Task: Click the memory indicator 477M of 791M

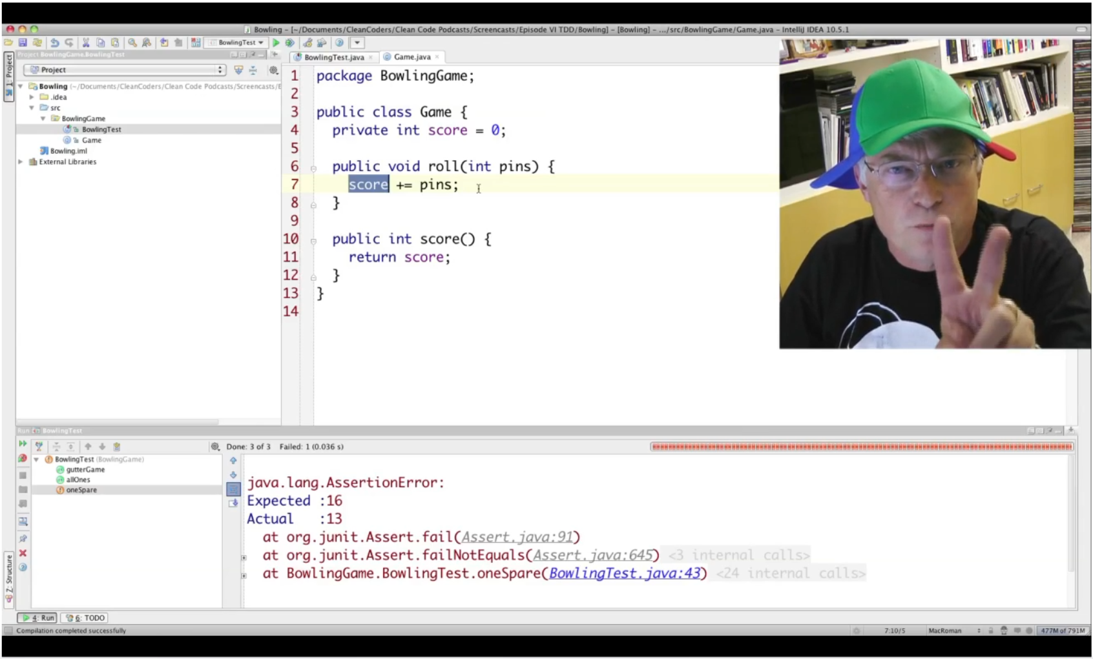Action: (x=1063, y=631)
